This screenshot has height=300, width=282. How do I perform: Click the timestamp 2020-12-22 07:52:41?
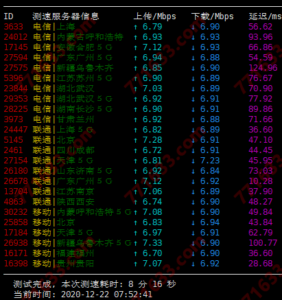pyautogui.click(x=106, y=294)
